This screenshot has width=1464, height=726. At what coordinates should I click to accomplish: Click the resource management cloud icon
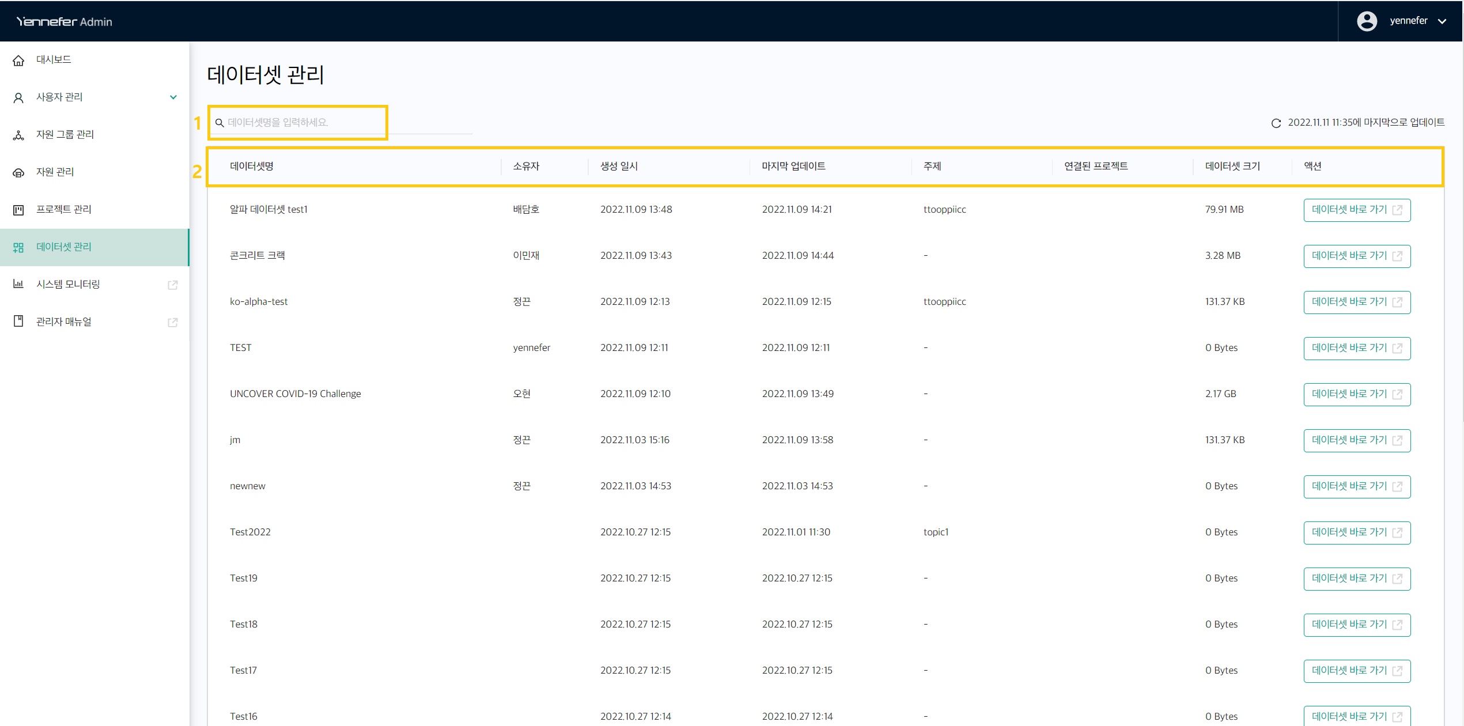point(18,173)
